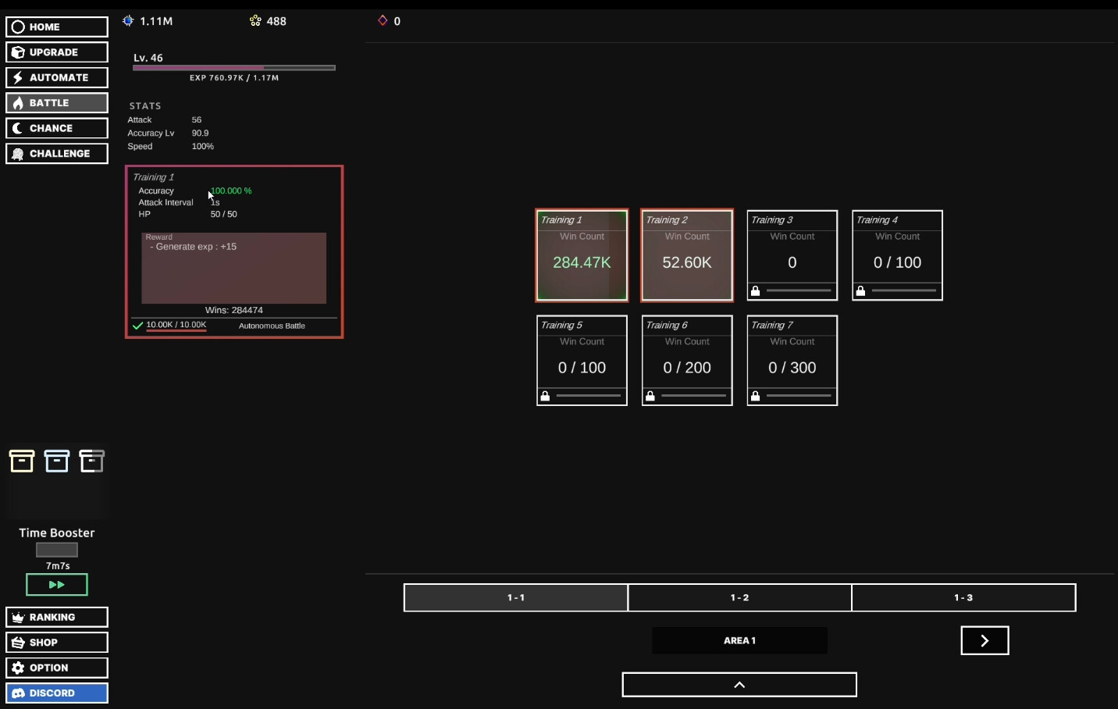Open the blue storage box icon
Viewport: 1118px width, 709px height.
[x=57, y=461]
